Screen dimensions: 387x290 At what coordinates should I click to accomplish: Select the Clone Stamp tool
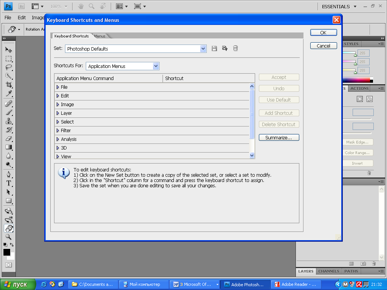[9, 121]
